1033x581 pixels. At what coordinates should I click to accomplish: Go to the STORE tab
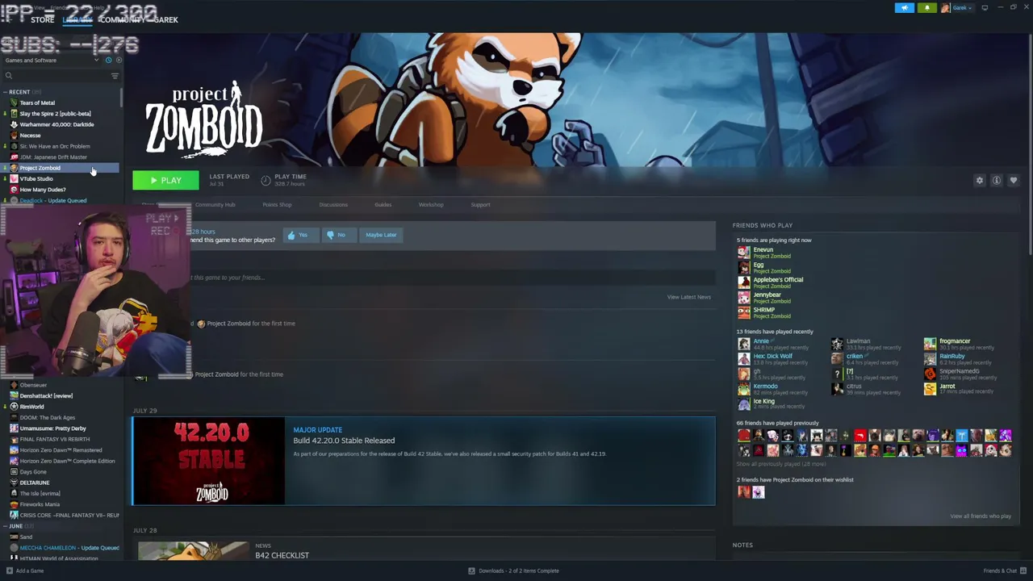click(x=42, y=19)
